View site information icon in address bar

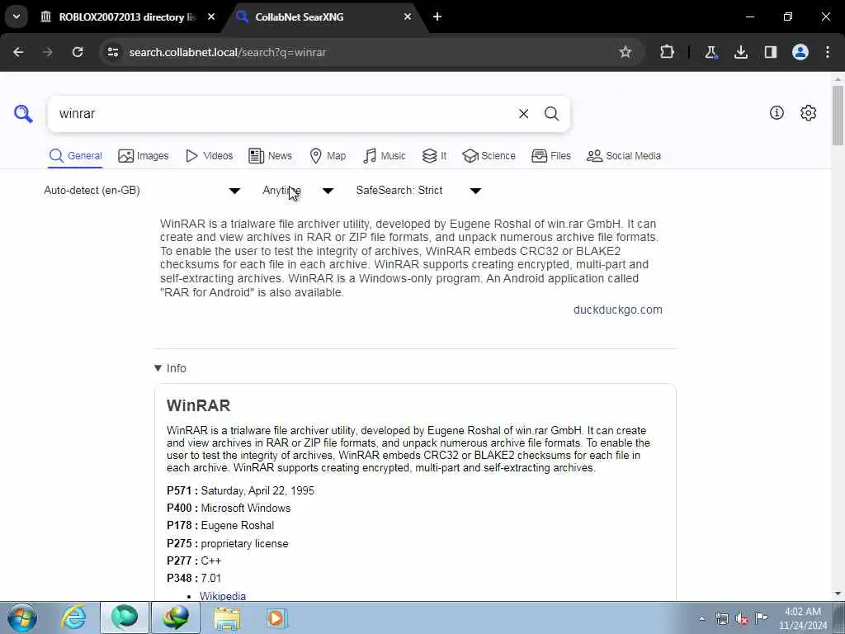tap(112, 52)
